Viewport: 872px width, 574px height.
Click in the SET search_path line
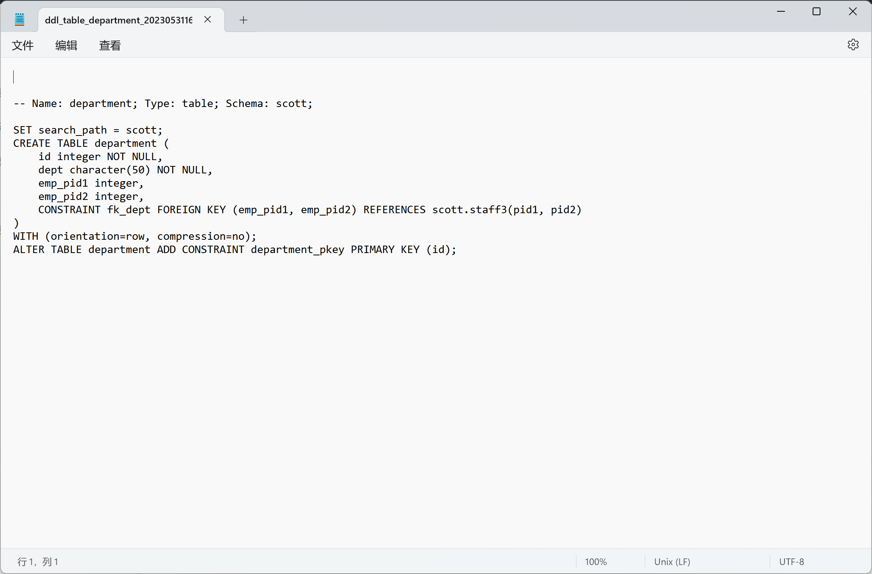[88, 130]
